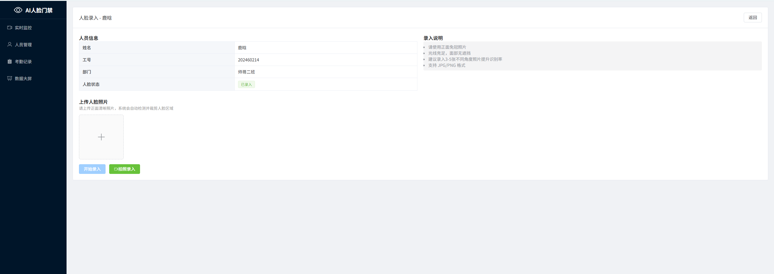The height and width of the screenshot is (274, 774).
Task: Click the 工号 label cell
Action: click(x=157, y=60)
